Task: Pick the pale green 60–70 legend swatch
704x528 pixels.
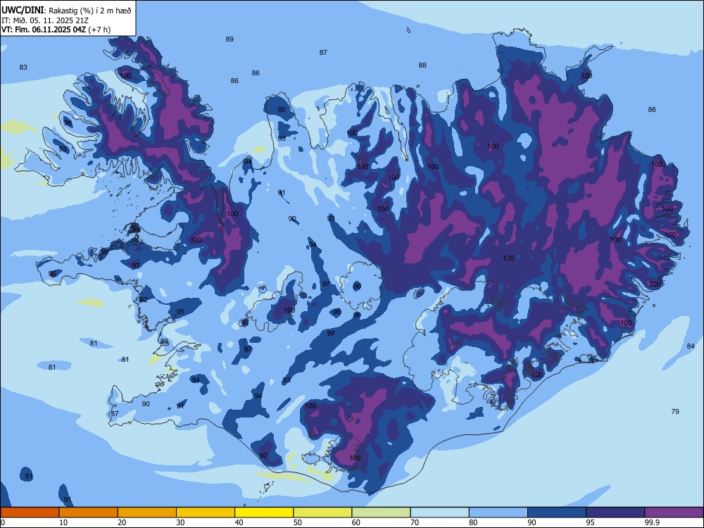Action: [381, 513]
